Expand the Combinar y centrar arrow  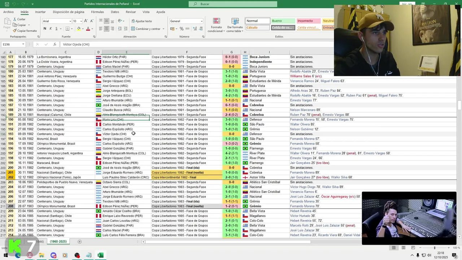(164, 29)
